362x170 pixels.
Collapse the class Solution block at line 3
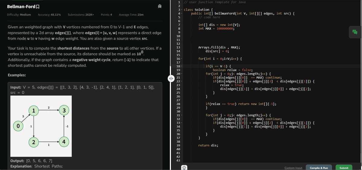[181, 10]
